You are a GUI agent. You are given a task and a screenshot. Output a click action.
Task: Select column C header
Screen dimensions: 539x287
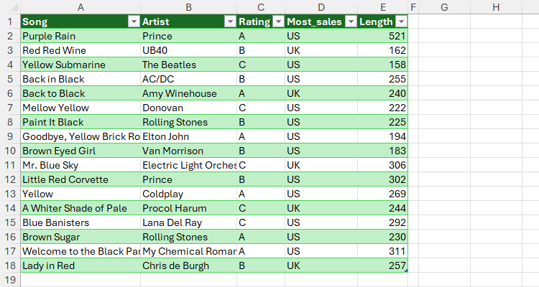[x=260, y=6]
